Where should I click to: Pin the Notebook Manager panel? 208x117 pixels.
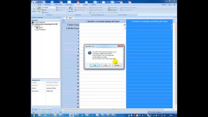pyautogui.click(x=58, y=18)
